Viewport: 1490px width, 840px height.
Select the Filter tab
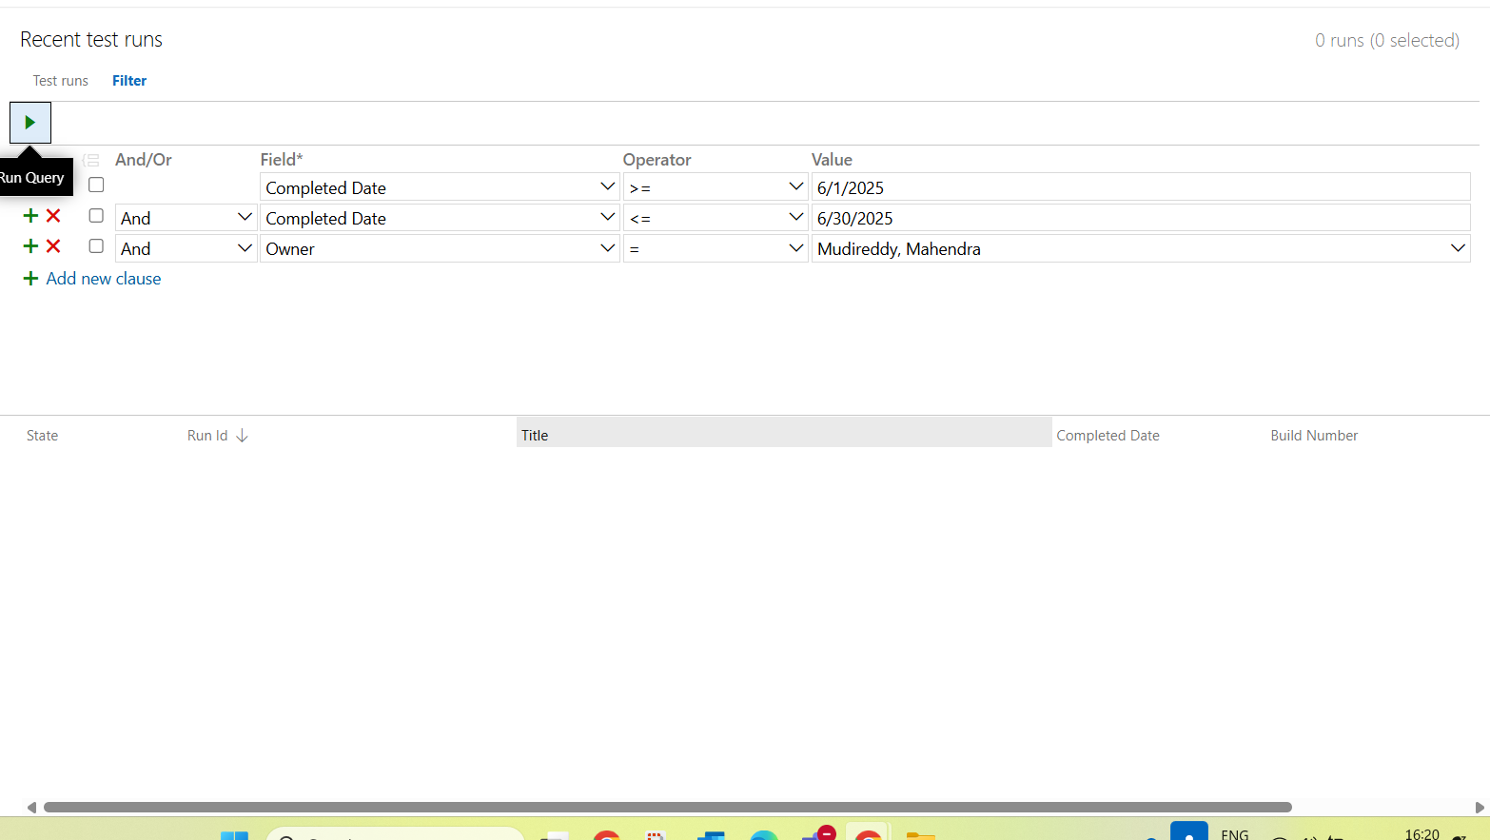tap(129, 81)
